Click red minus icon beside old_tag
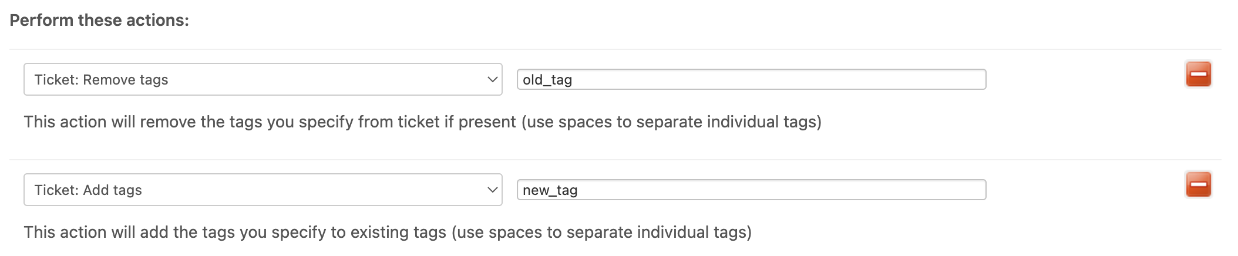The image size is (1238, 256). (1198, 74)
